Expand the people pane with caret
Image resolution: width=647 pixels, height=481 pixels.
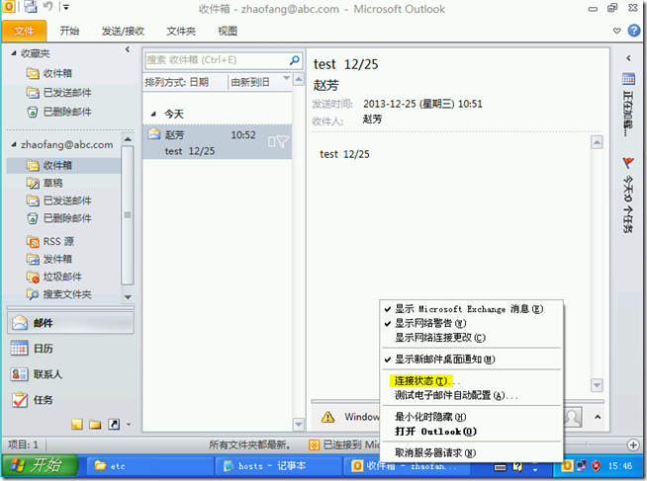tap(598, 417)
